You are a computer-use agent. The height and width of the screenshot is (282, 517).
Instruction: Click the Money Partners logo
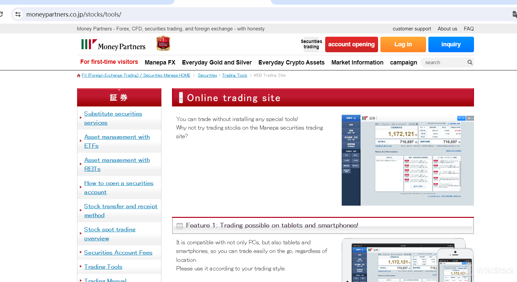(113, 44)
